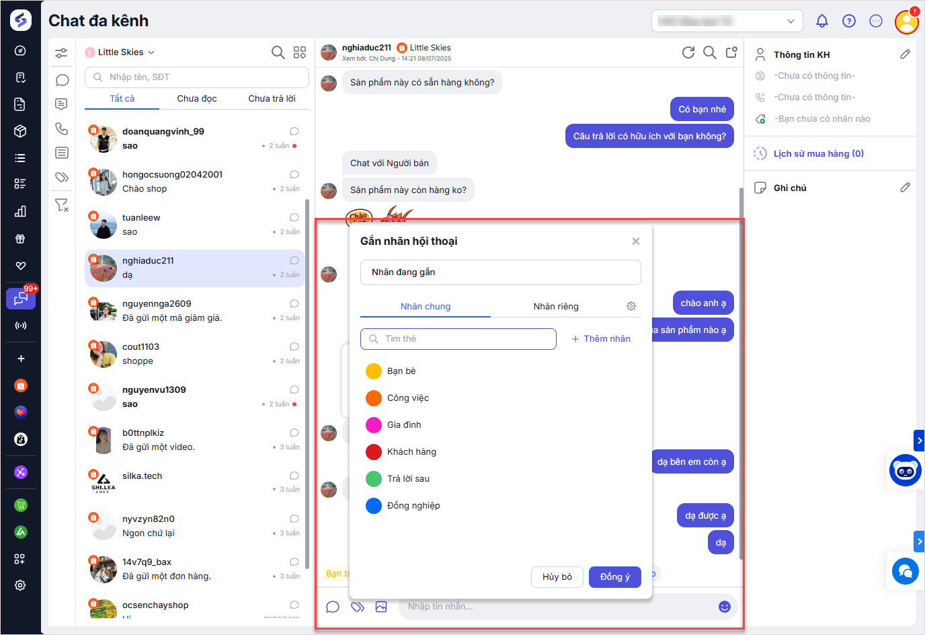Open the silka.tech conversation
This screenshot has width=925, height=635.
[195, 483]
